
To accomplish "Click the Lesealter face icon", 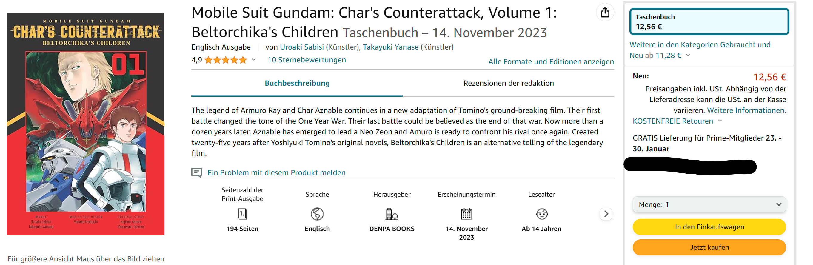I will pyautogui.click(x=542, y=214).
